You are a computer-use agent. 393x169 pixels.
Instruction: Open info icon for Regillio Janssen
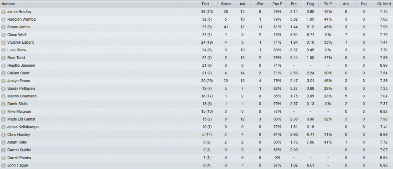3,66
